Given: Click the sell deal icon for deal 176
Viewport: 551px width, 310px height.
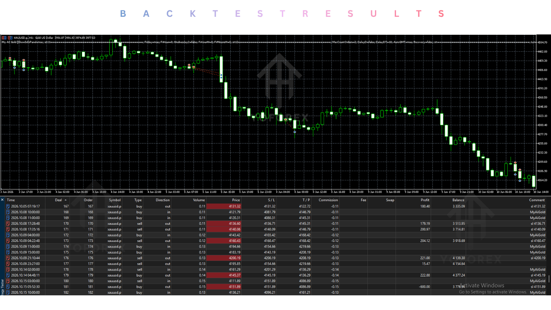Looking at the screenshot, I should [x=8, y=258].
